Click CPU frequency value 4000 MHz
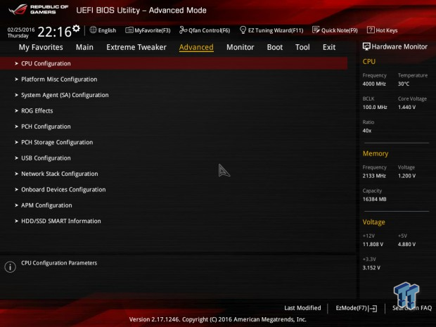 pyautogui.click(x=374, y=84)
